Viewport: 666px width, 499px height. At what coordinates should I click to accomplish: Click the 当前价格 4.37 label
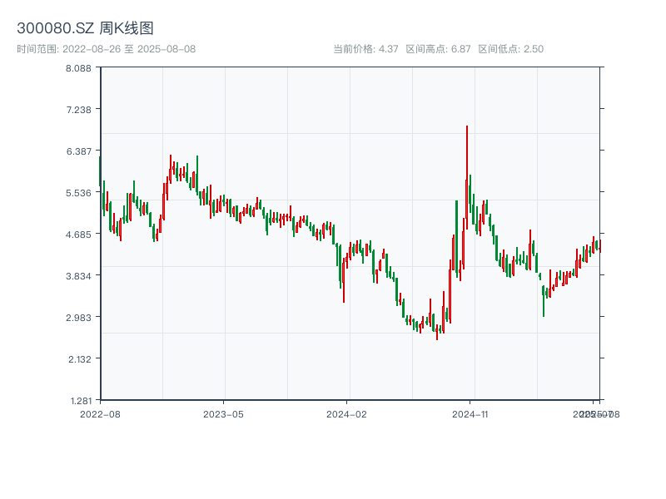coord(365,49)
